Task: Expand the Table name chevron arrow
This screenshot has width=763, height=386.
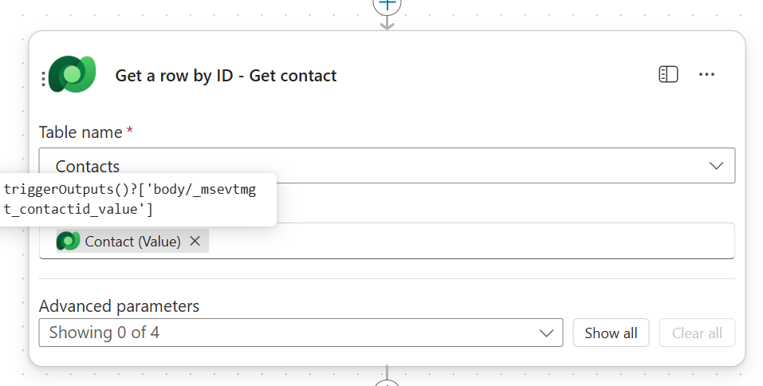Action: click(716, 166)
